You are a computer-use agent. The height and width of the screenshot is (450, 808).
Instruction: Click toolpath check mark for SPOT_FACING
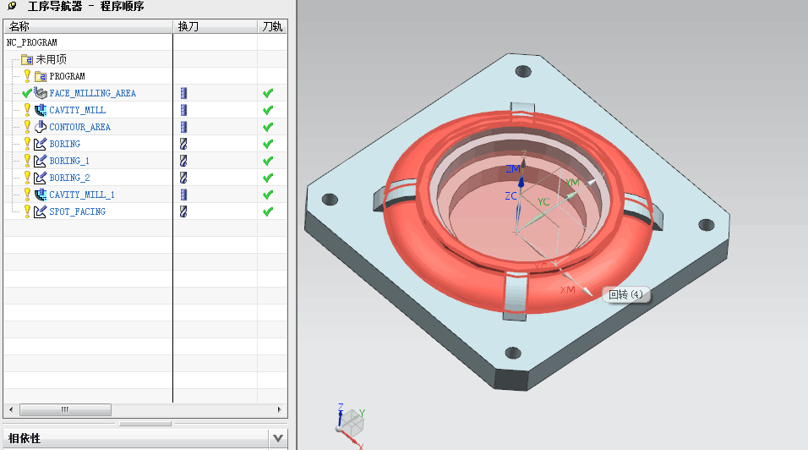pyautogui.click(x=268, y=211)
